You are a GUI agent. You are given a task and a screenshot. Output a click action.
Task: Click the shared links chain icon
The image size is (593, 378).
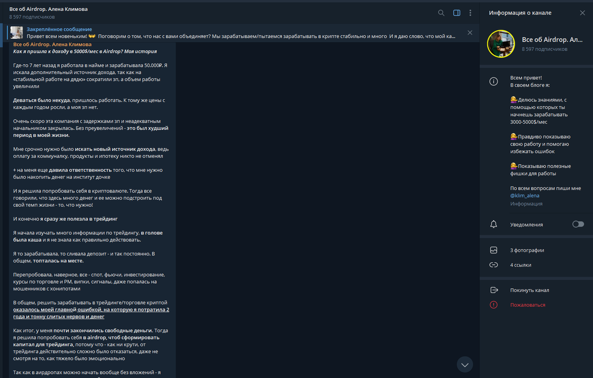[x=493, y=265]
